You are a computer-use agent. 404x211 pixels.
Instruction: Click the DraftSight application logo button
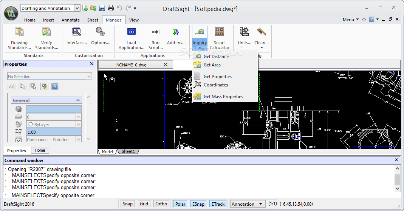(11, 13)
